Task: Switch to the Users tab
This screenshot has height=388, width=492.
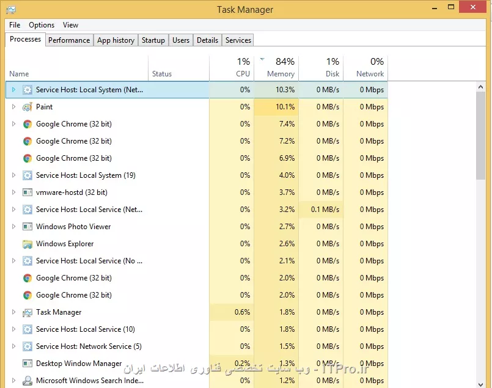Action: [x=181, y=40]
